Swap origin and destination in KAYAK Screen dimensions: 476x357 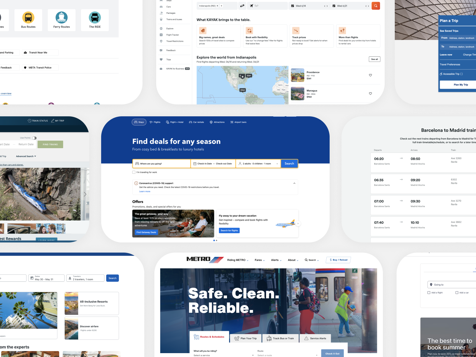point(242,6)
